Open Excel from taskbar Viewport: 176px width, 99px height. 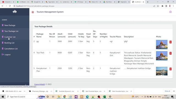[105, 97]
